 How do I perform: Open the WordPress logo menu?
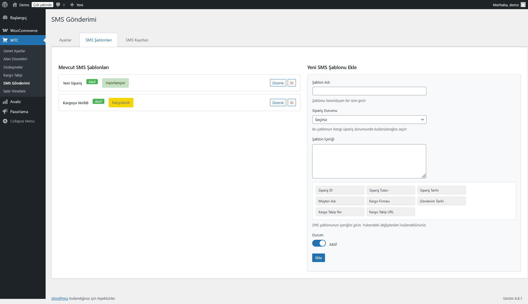[x=5, y=5]
